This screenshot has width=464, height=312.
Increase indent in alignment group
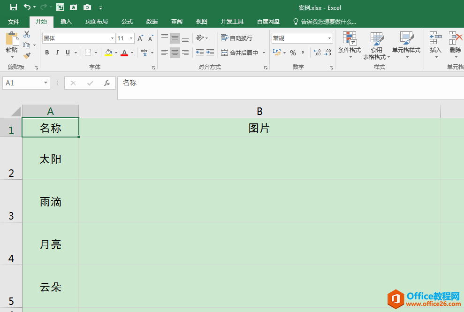[x=210, y=53]
